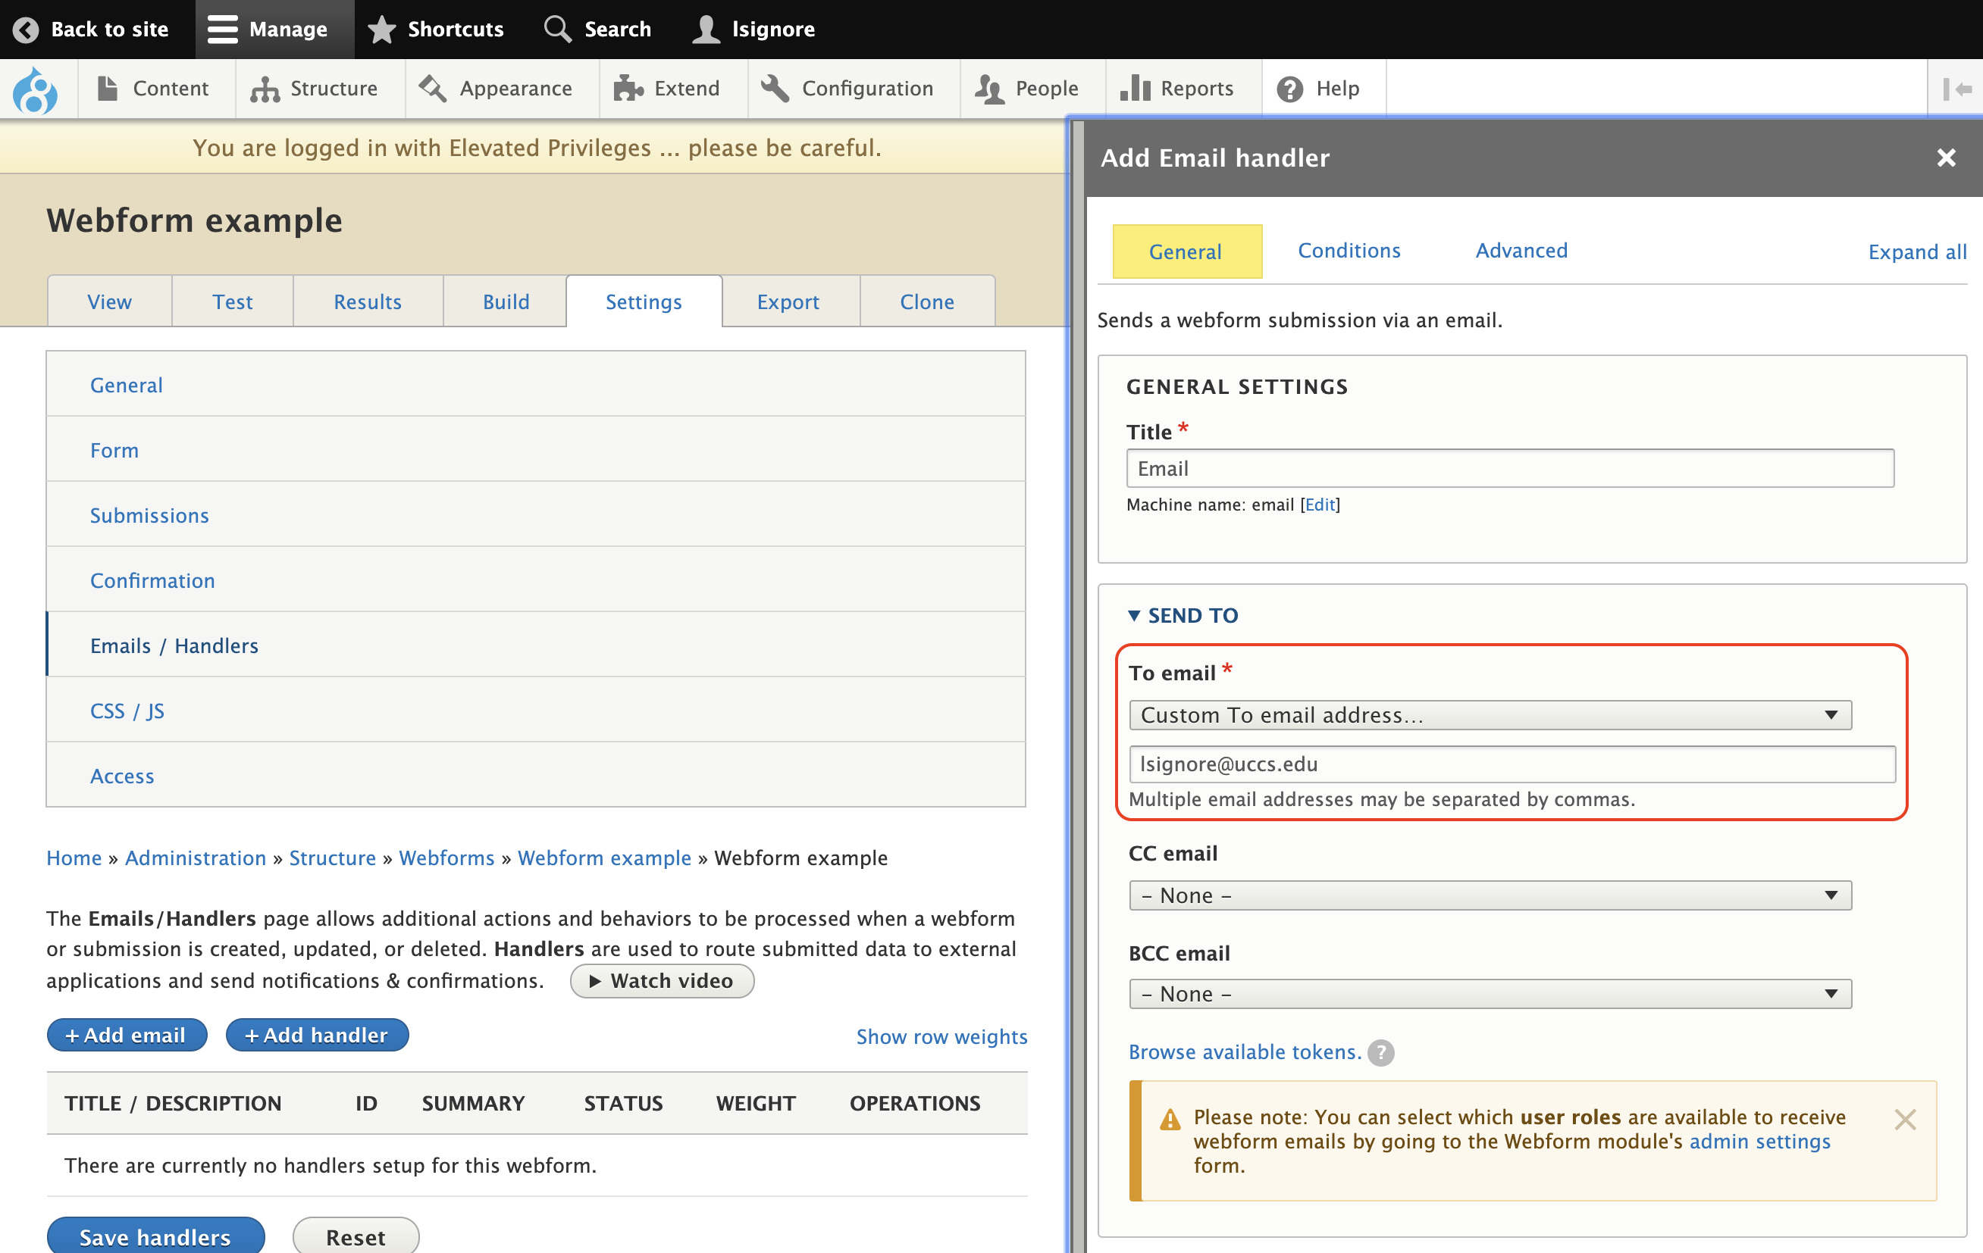Open the Access settings link
Viewport: 1983px width, 1253px height.
click(x=122, y=776)
